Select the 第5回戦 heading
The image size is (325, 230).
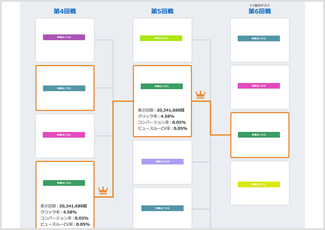pos(162,11)
